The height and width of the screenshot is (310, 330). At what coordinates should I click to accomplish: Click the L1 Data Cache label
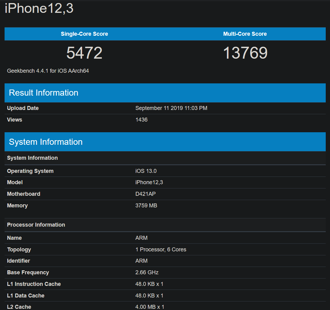pyautogui.click(x=26, y=296)
